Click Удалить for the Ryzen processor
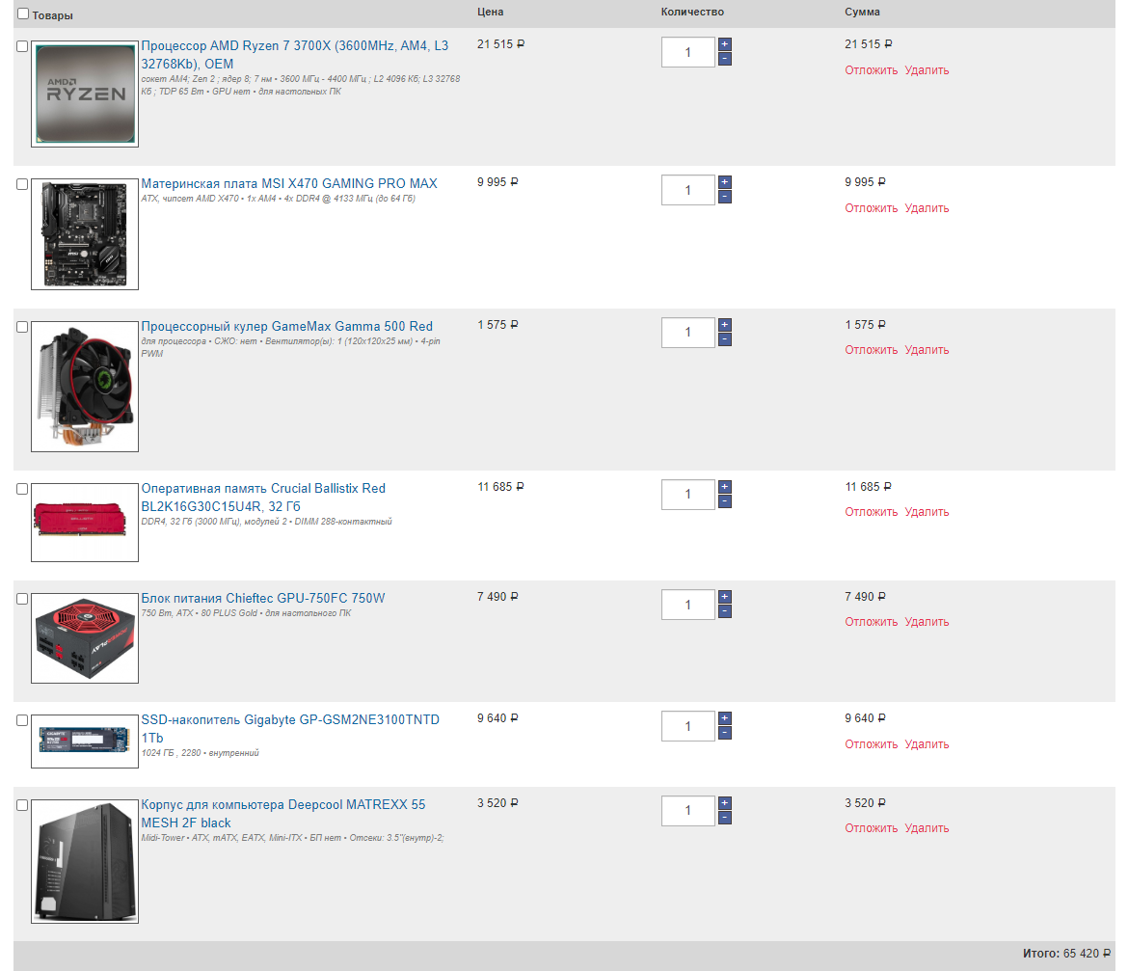1128x971 pixels. click(927, 69)
